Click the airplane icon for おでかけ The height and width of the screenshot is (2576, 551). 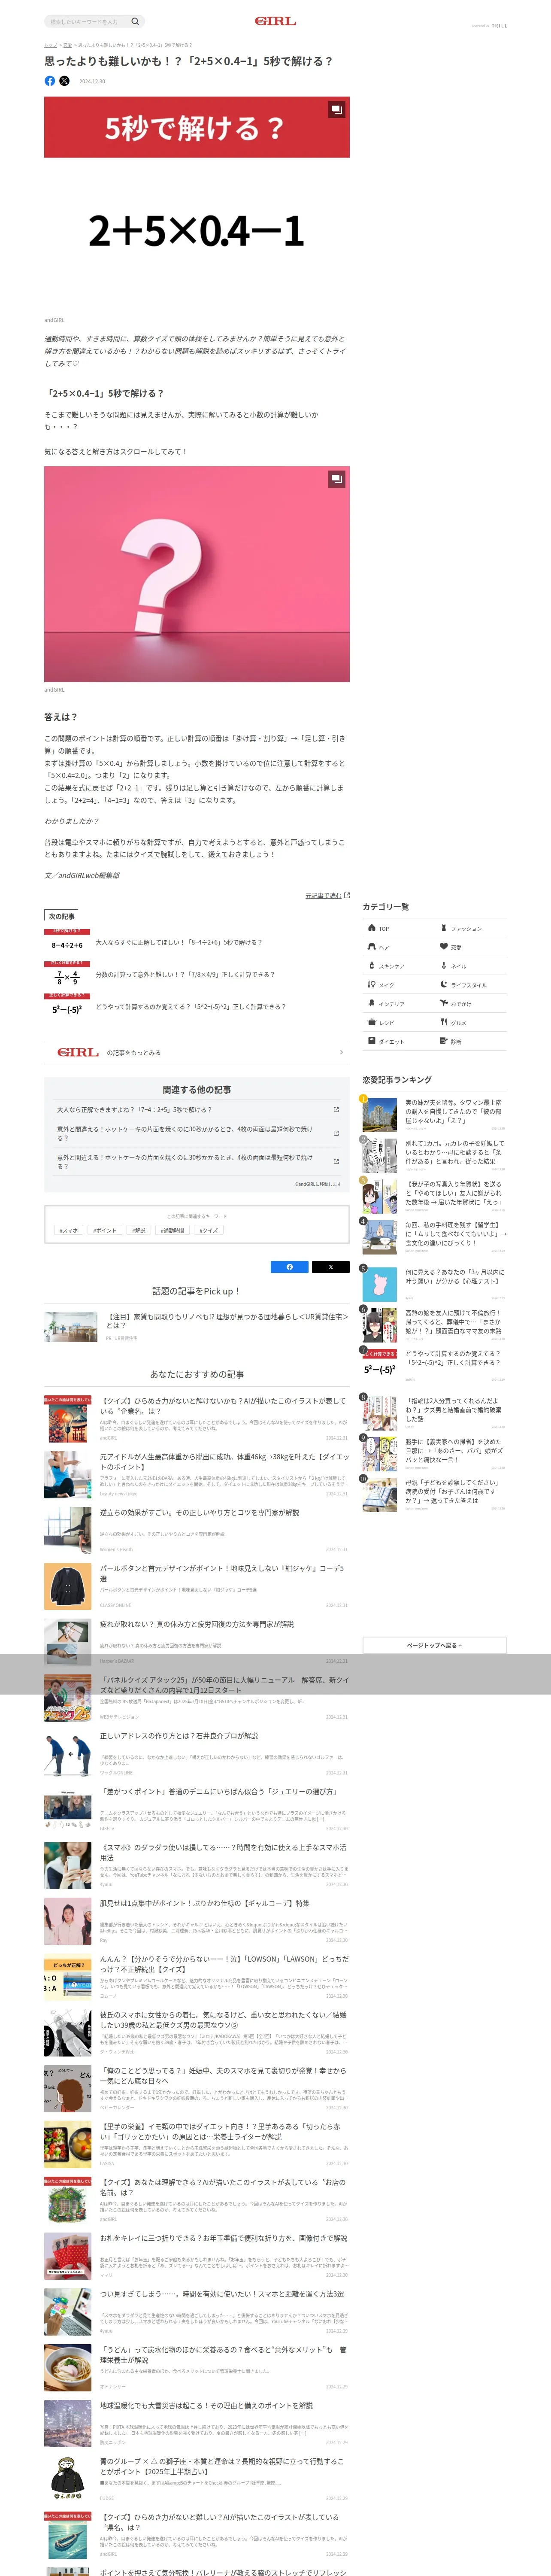coord(444,1003)
